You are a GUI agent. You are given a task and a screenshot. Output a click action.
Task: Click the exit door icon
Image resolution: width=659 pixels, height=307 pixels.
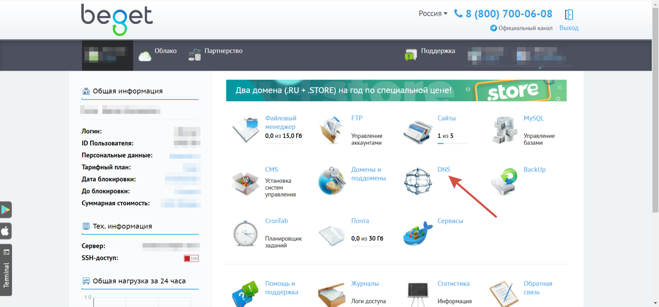[x=569, y=14]
